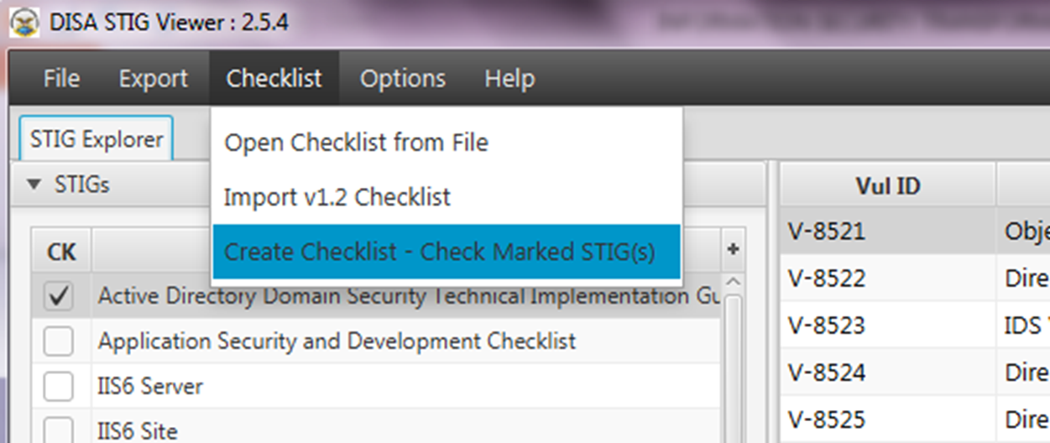The image size is (1050, 443).
Task: Close the open Checklist menu
Action: pos(274,79)
